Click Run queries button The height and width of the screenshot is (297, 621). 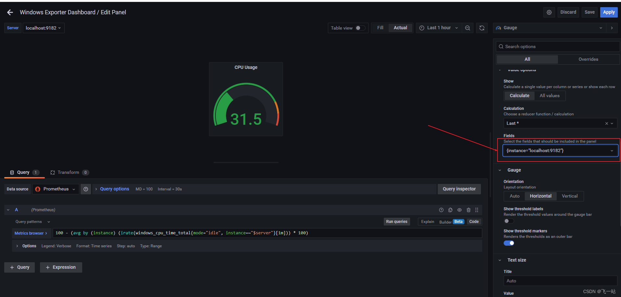pyautogui.click(x=396, y=222)
